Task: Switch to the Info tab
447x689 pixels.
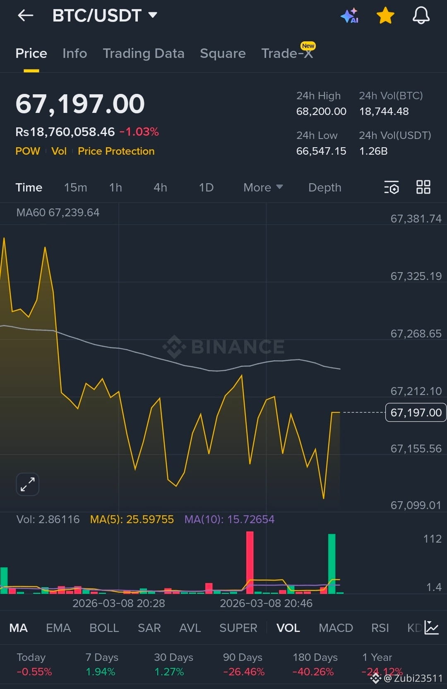Action: pos(74,53)
